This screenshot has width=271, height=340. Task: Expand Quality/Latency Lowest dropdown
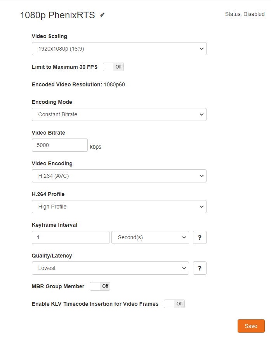[x=110, y=268]
